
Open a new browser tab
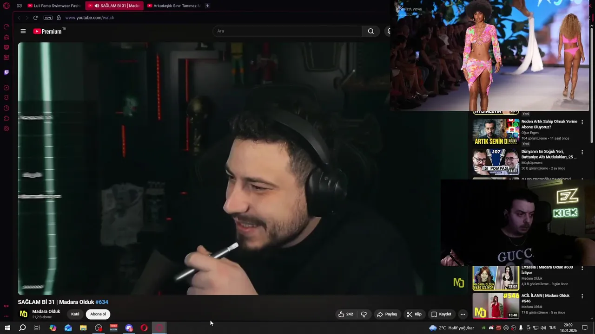coord(207,6)
